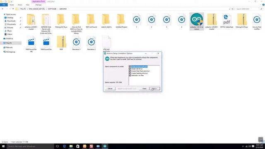Open the Windows Start menu
The width and height of the screenshot is (265, 149).
[3, 146]
